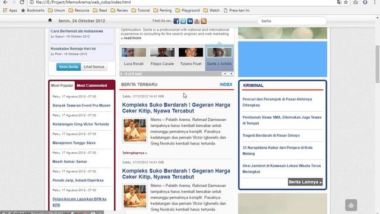380x214 pixels.
Task: Open the INDEX link in Berita Terbaru
Action: point(226,84)
